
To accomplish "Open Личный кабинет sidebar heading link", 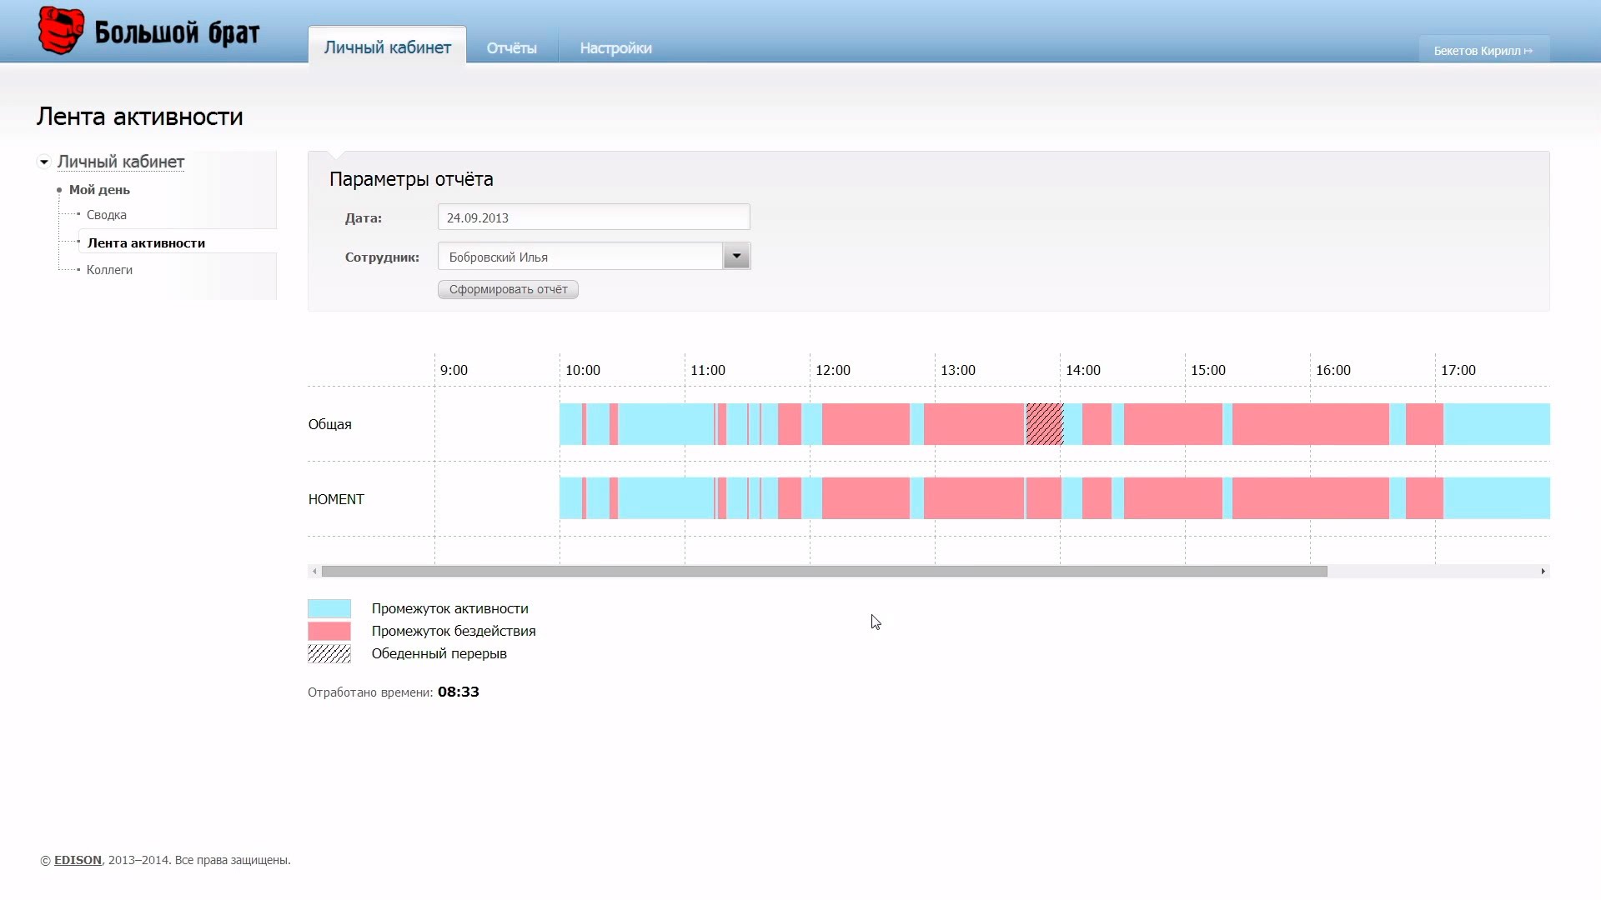I will [x=121, y=162].
